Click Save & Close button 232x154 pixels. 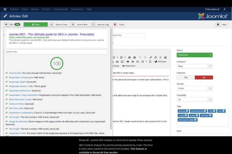pos(59,24)
